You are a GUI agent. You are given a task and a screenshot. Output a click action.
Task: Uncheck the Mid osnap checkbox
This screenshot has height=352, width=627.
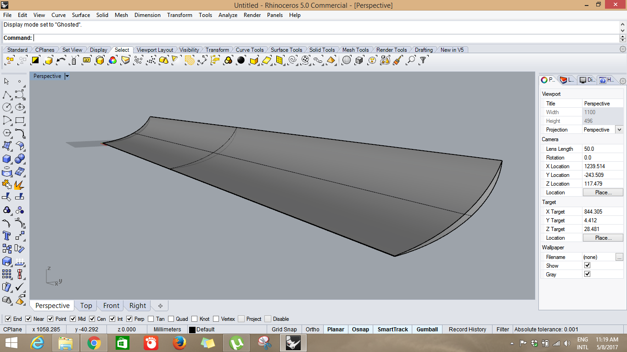tap(73, 319)
